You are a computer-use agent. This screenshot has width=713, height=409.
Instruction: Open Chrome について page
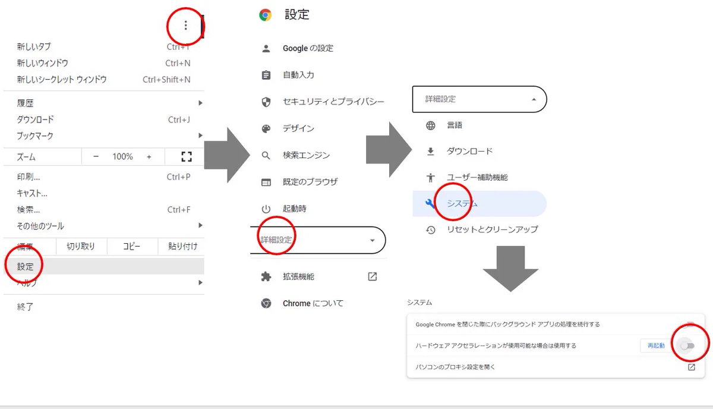[x=313, y=303]
